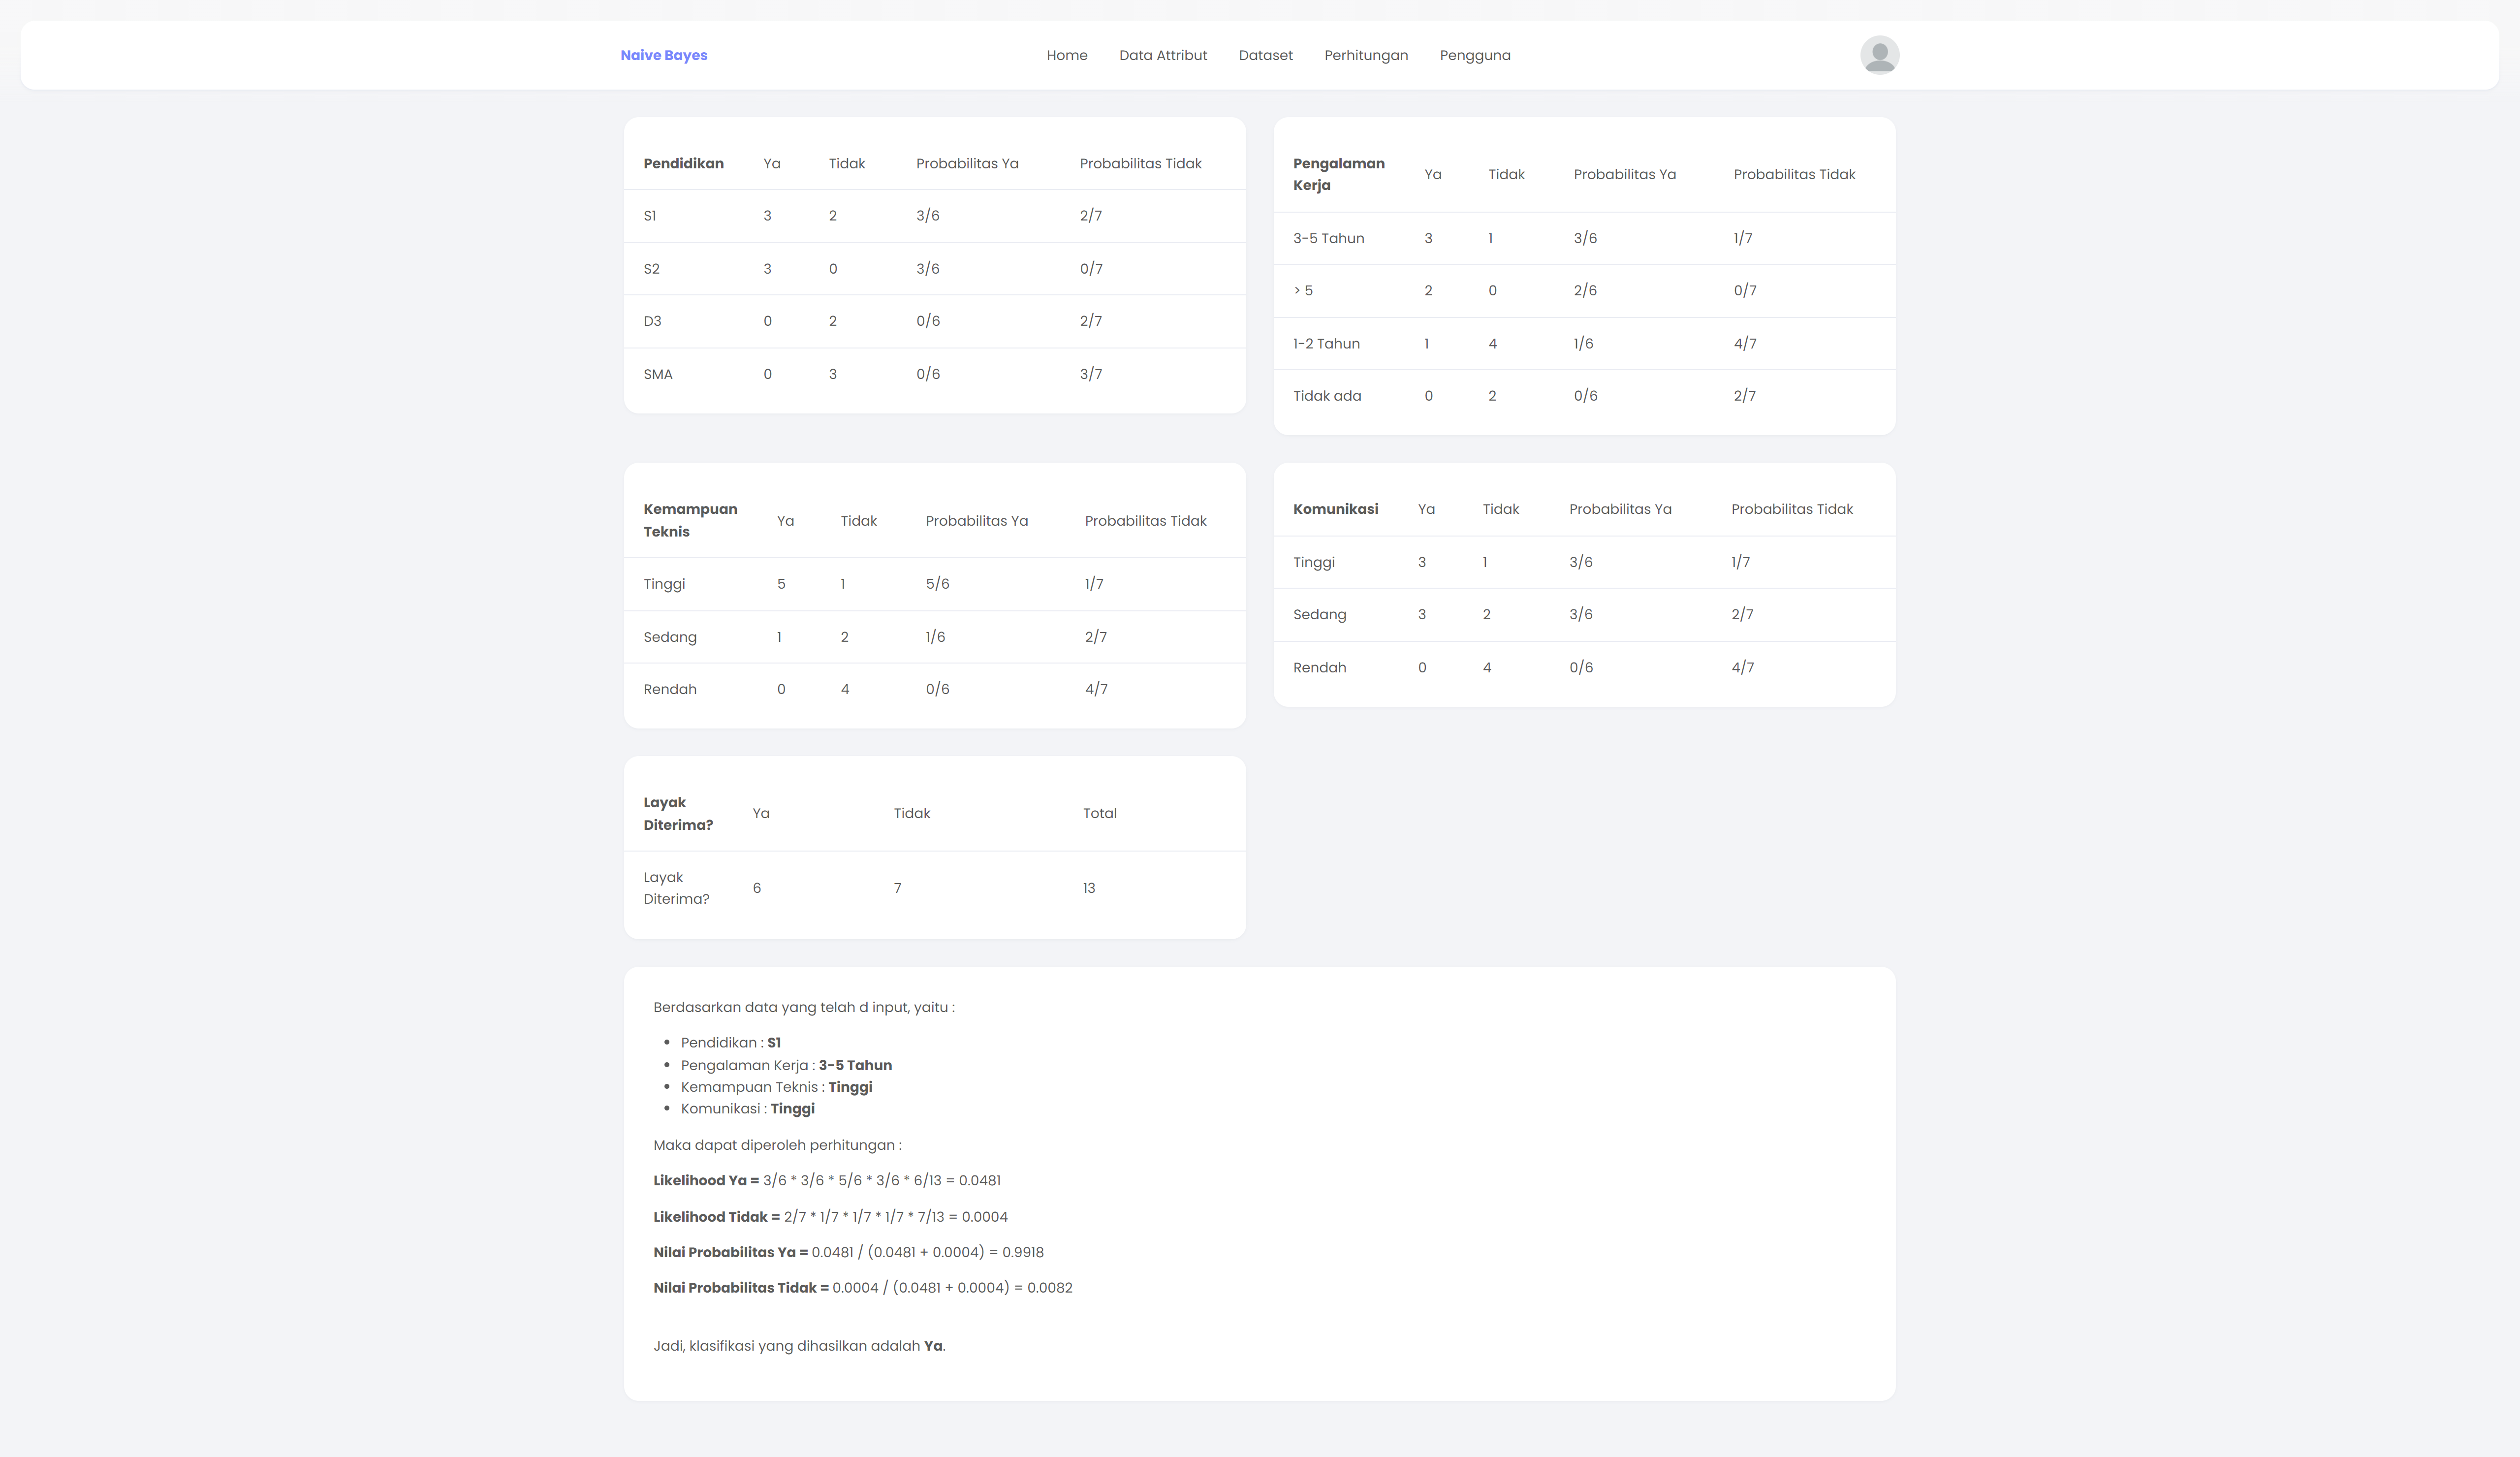Click the SMA row label in Pendidikan table
The height and width of the screenshot is (1457, 2520).
tap(658, 374)
